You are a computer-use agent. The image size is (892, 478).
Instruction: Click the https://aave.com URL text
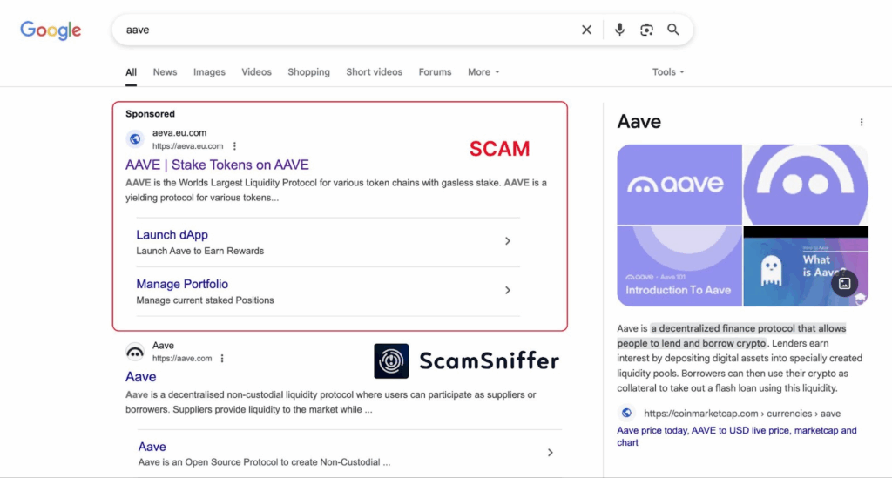coord(182,358)
